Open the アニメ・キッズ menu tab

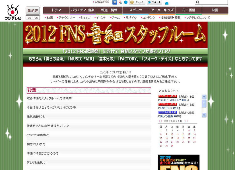[162, 10]
